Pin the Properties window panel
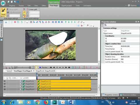Viewport: 140px width, 105px height. pyautogui.click(x=136, y=22)
